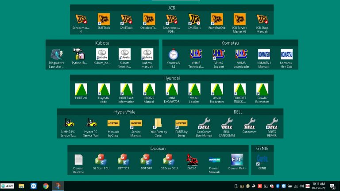Screen dimensions: 340x191
Task: Launch the KomatsuV 1.2 clock icon
Action: tap(173, 55)
